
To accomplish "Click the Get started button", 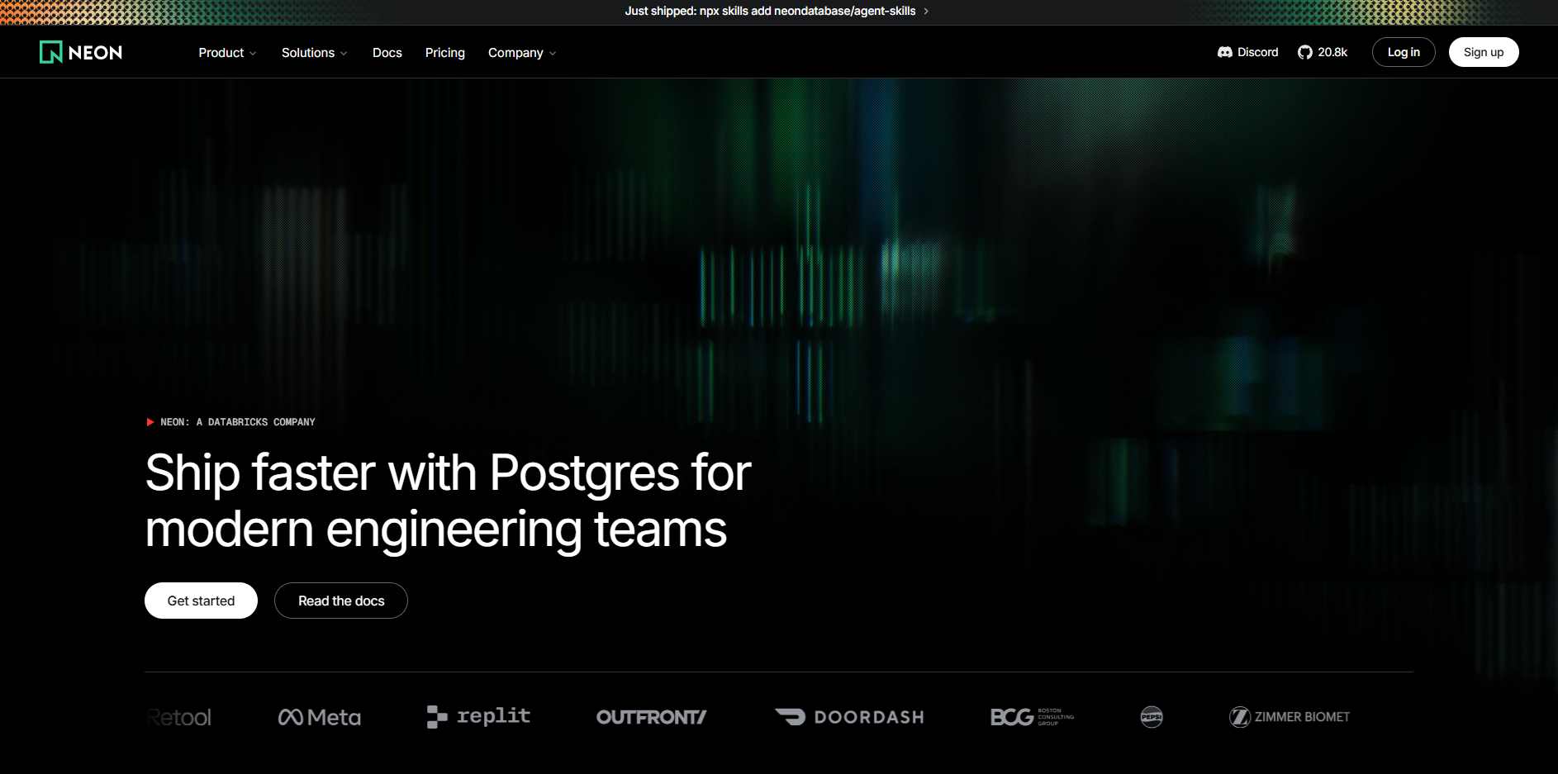I will pos(201,601).
